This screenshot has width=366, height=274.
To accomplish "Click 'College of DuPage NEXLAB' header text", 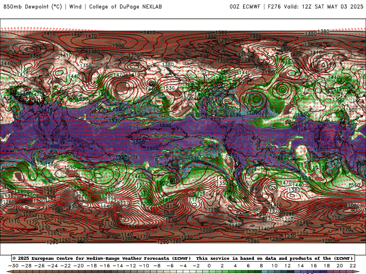I will click(125, 6).
